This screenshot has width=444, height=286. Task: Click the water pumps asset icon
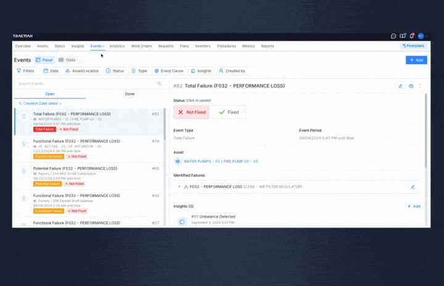[178, 161]
